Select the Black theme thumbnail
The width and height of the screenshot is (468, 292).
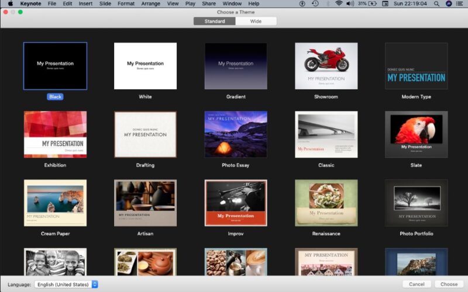point(55,66)
